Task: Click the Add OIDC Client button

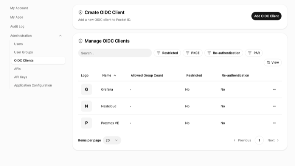Action: 266,16
